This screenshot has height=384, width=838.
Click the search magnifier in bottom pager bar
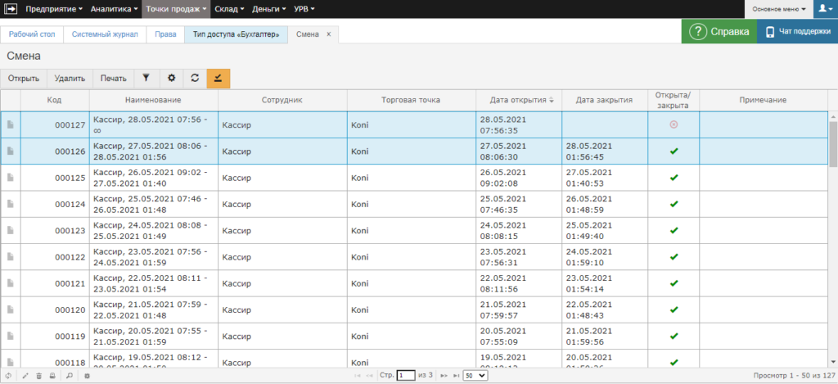[x=69, y=376]
